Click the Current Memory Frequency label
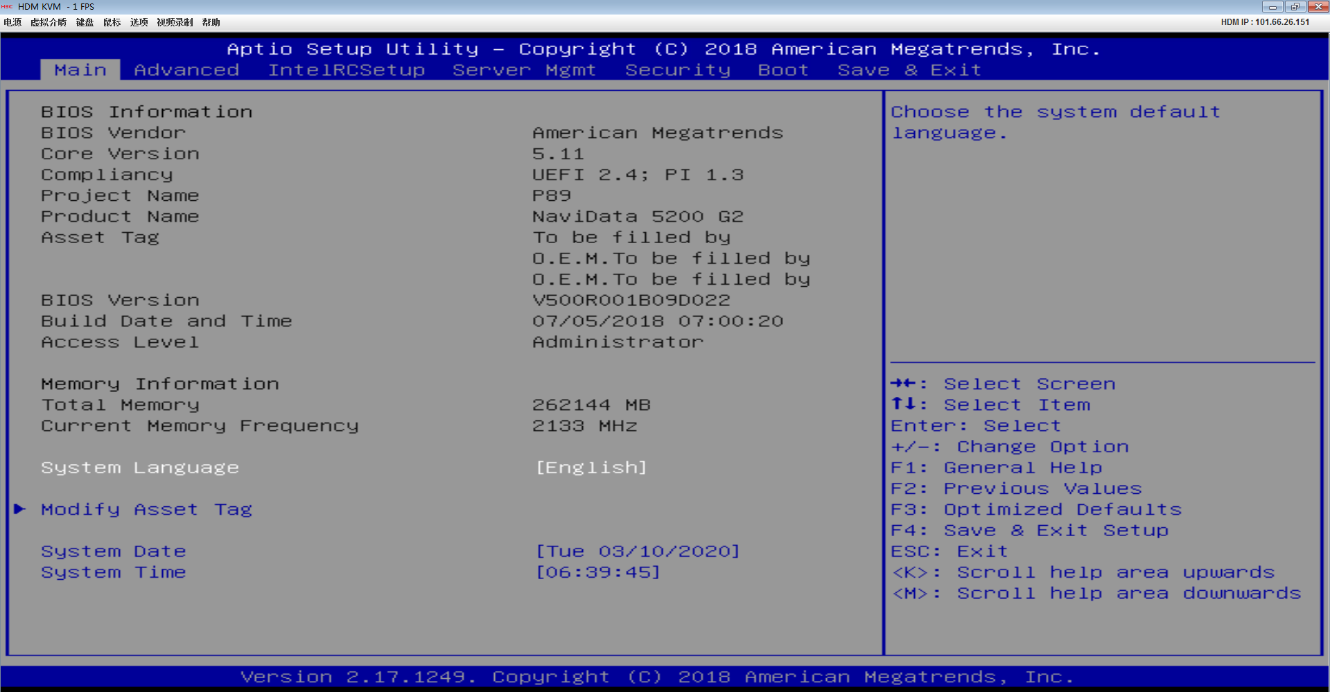The image size is (1330, 692). [200, 425]
